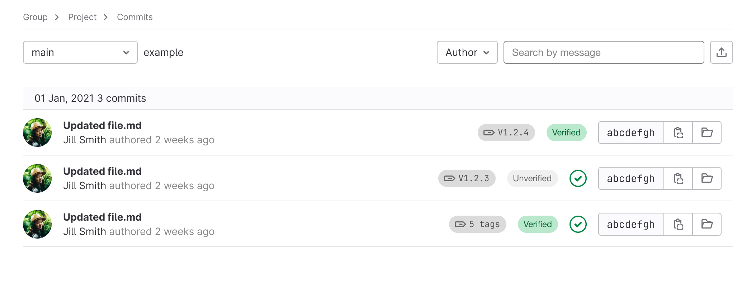Open browse files for the first commit

coord(707,133)
